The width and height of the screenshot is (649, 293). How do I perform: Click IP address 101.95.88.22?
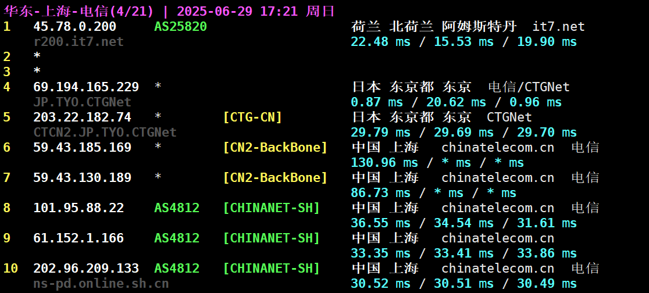79,208
